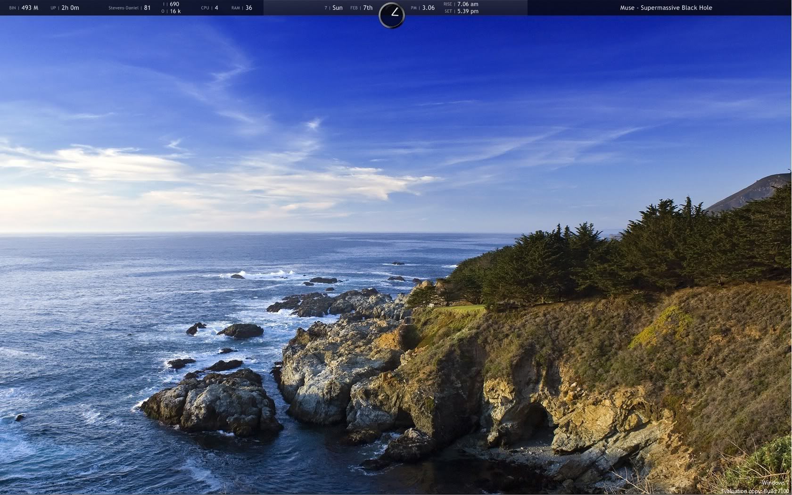Click the Windows 7 watermark text
The height and width of the screenshot is (495, 792).
775,483
